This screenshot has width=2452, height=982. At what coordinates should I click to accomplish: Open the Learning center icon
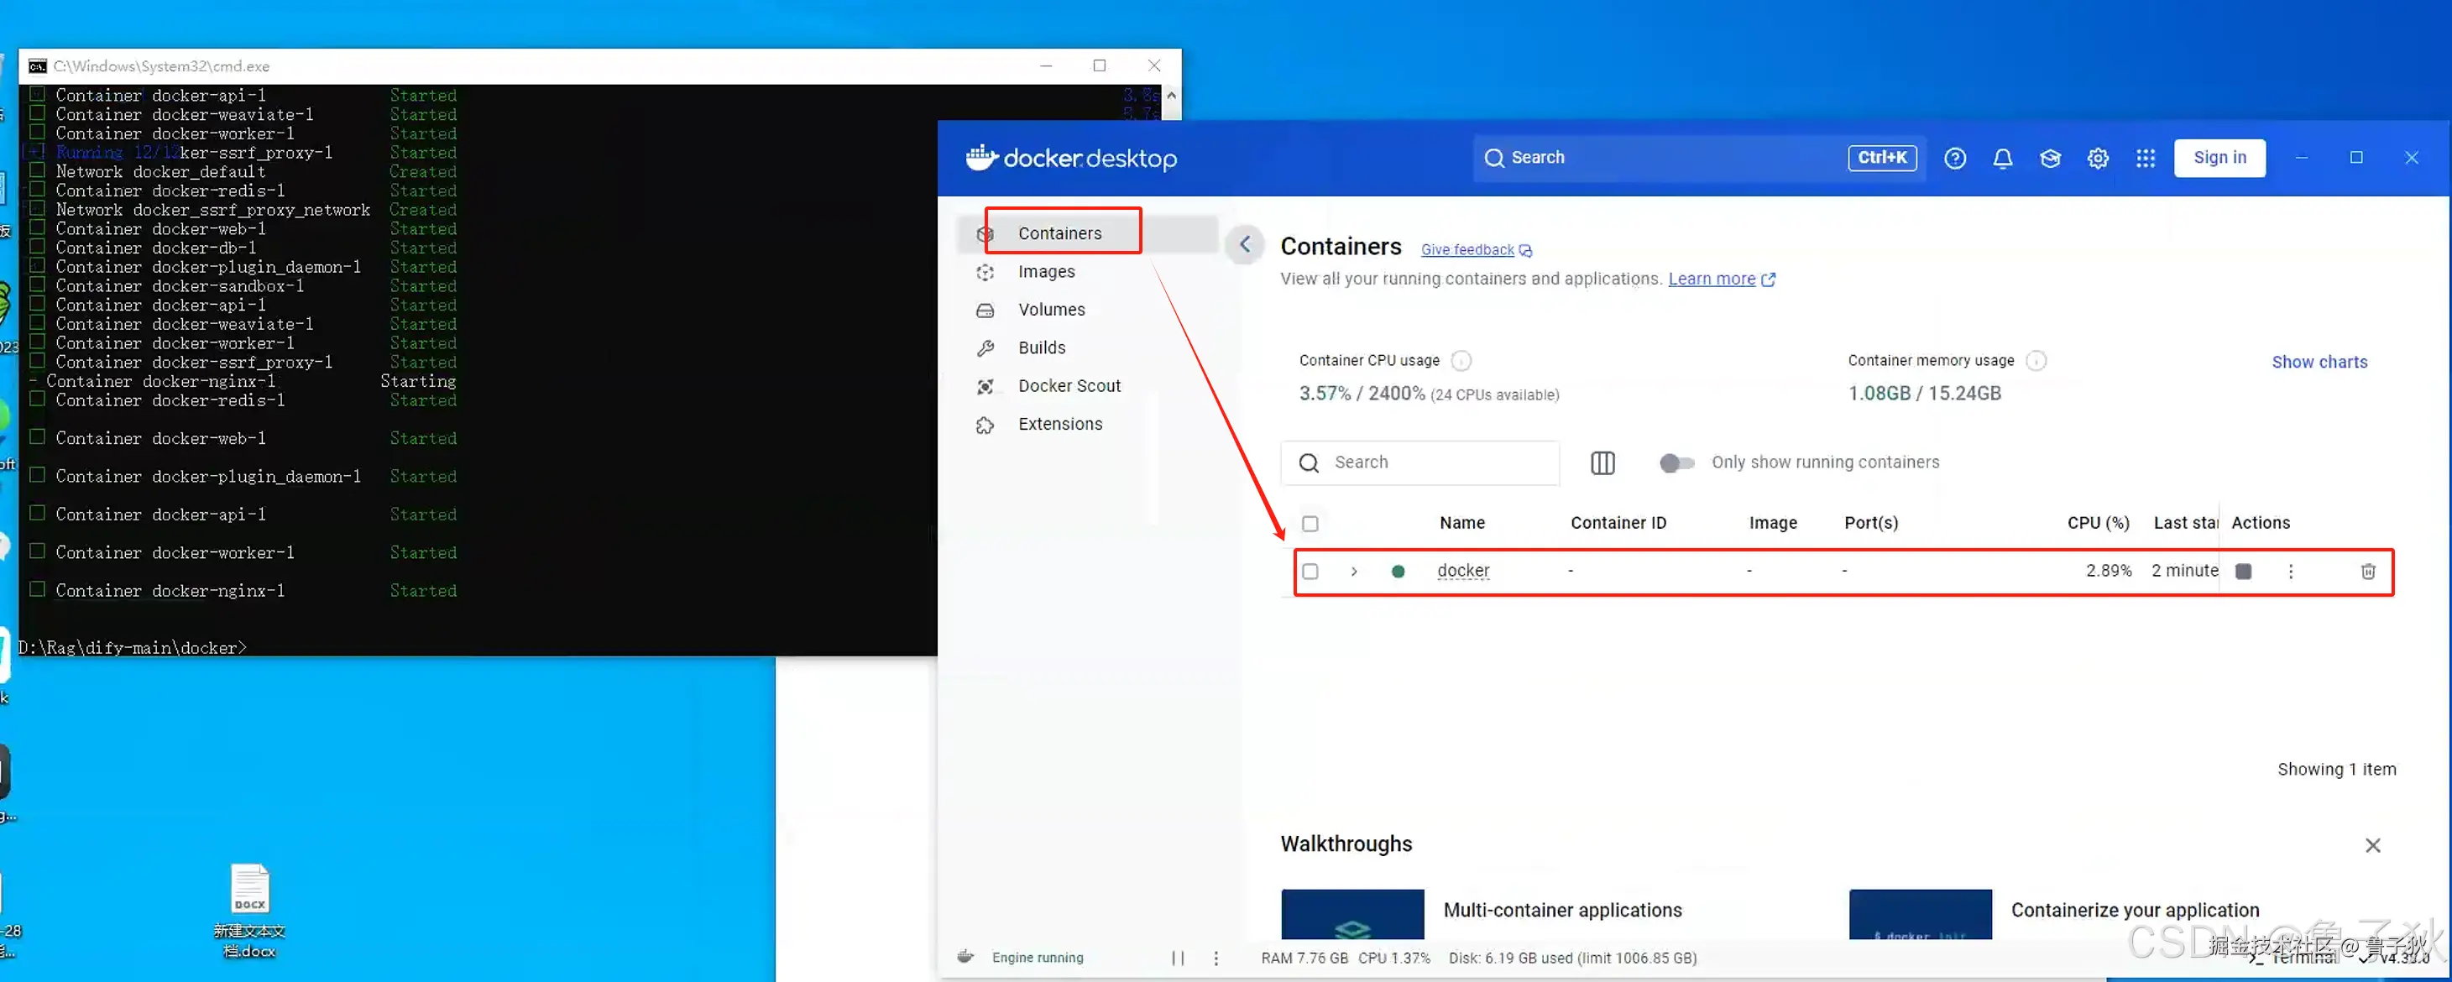(2049, 158)
